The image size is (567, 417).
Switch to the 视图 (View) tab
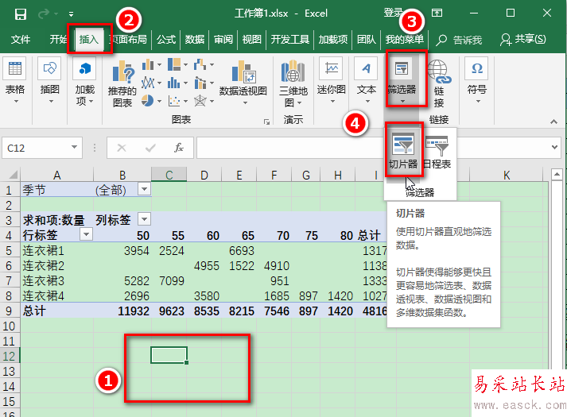[x=251, y=40]
